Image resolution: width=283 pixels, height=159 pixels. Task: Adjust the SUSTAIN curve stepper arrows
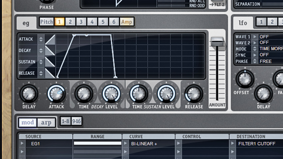(41, 62)
